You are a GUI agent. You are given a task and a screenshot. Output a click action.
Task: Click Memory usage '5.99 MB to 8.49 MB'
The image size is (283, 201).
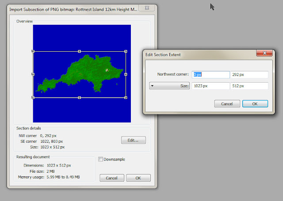63,177
